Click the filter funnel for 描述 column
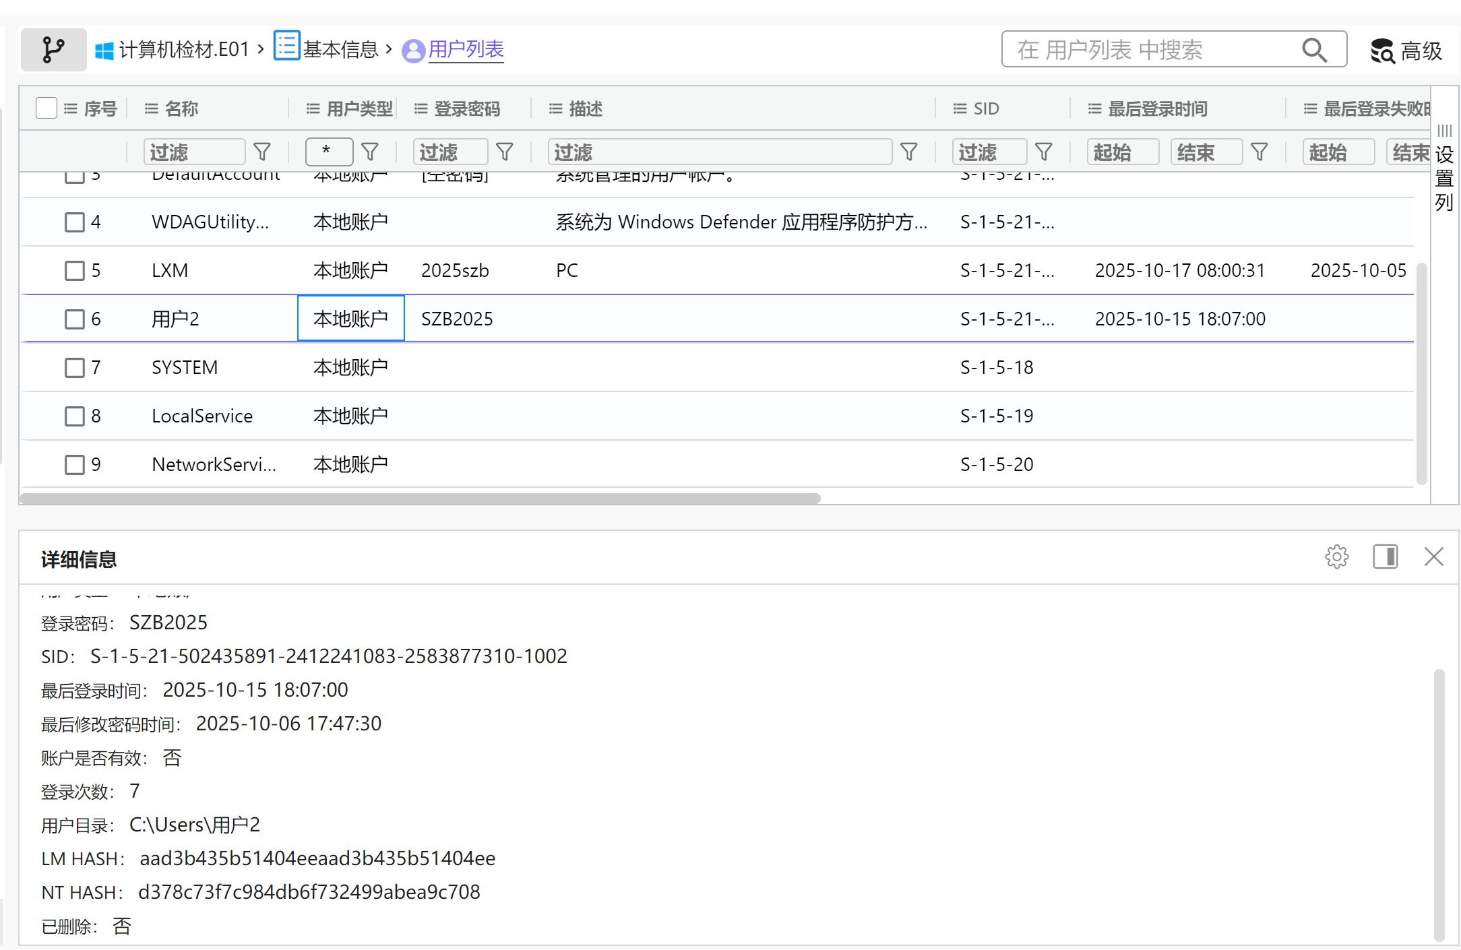 coord(908,152)
